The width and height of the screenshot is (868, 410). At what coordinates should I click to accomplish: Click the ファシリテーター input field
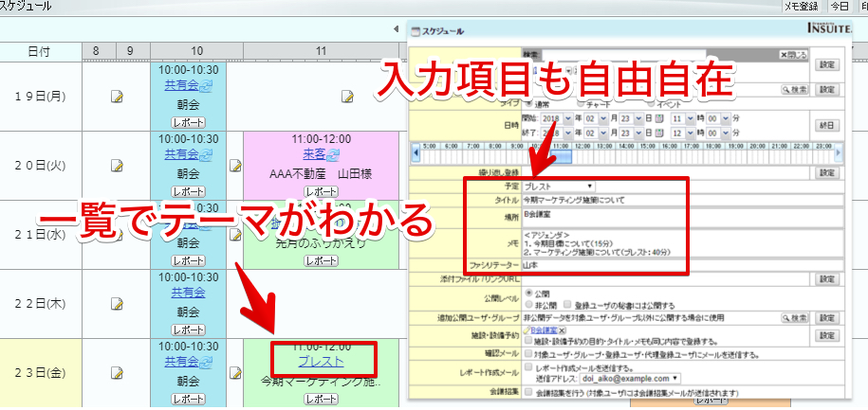point(682,265)
